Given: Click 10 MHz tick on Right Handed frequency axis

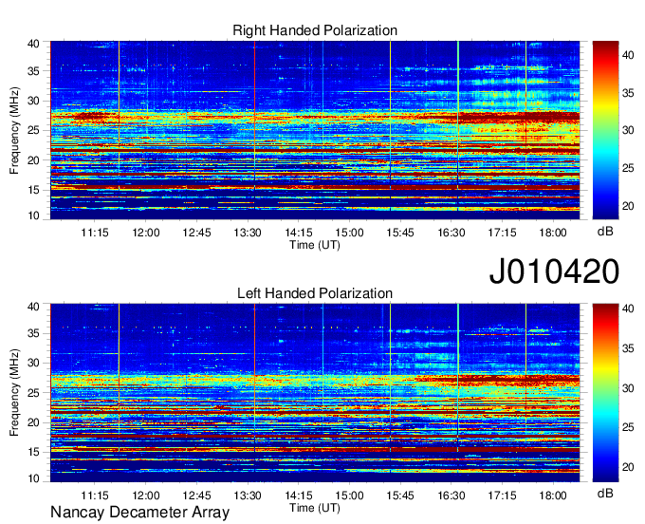Looking at the screenshot, I should 34,215.
